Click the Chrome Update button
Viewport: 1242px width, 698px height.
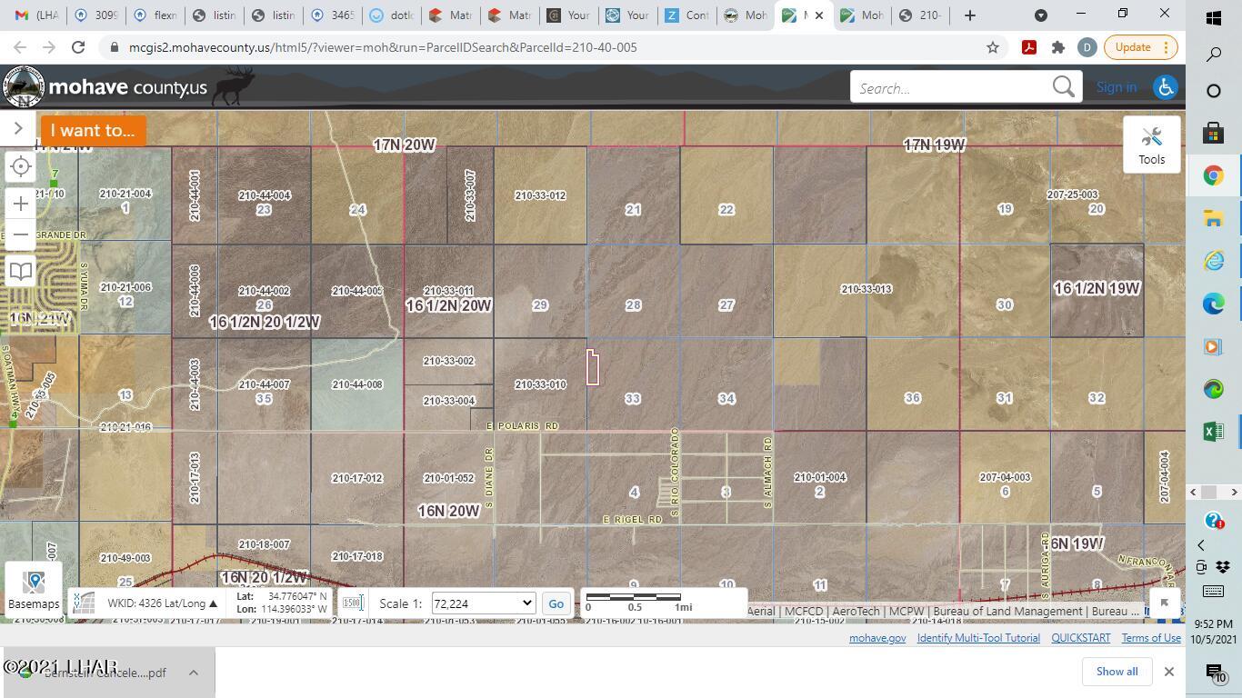coord(1140,47)
